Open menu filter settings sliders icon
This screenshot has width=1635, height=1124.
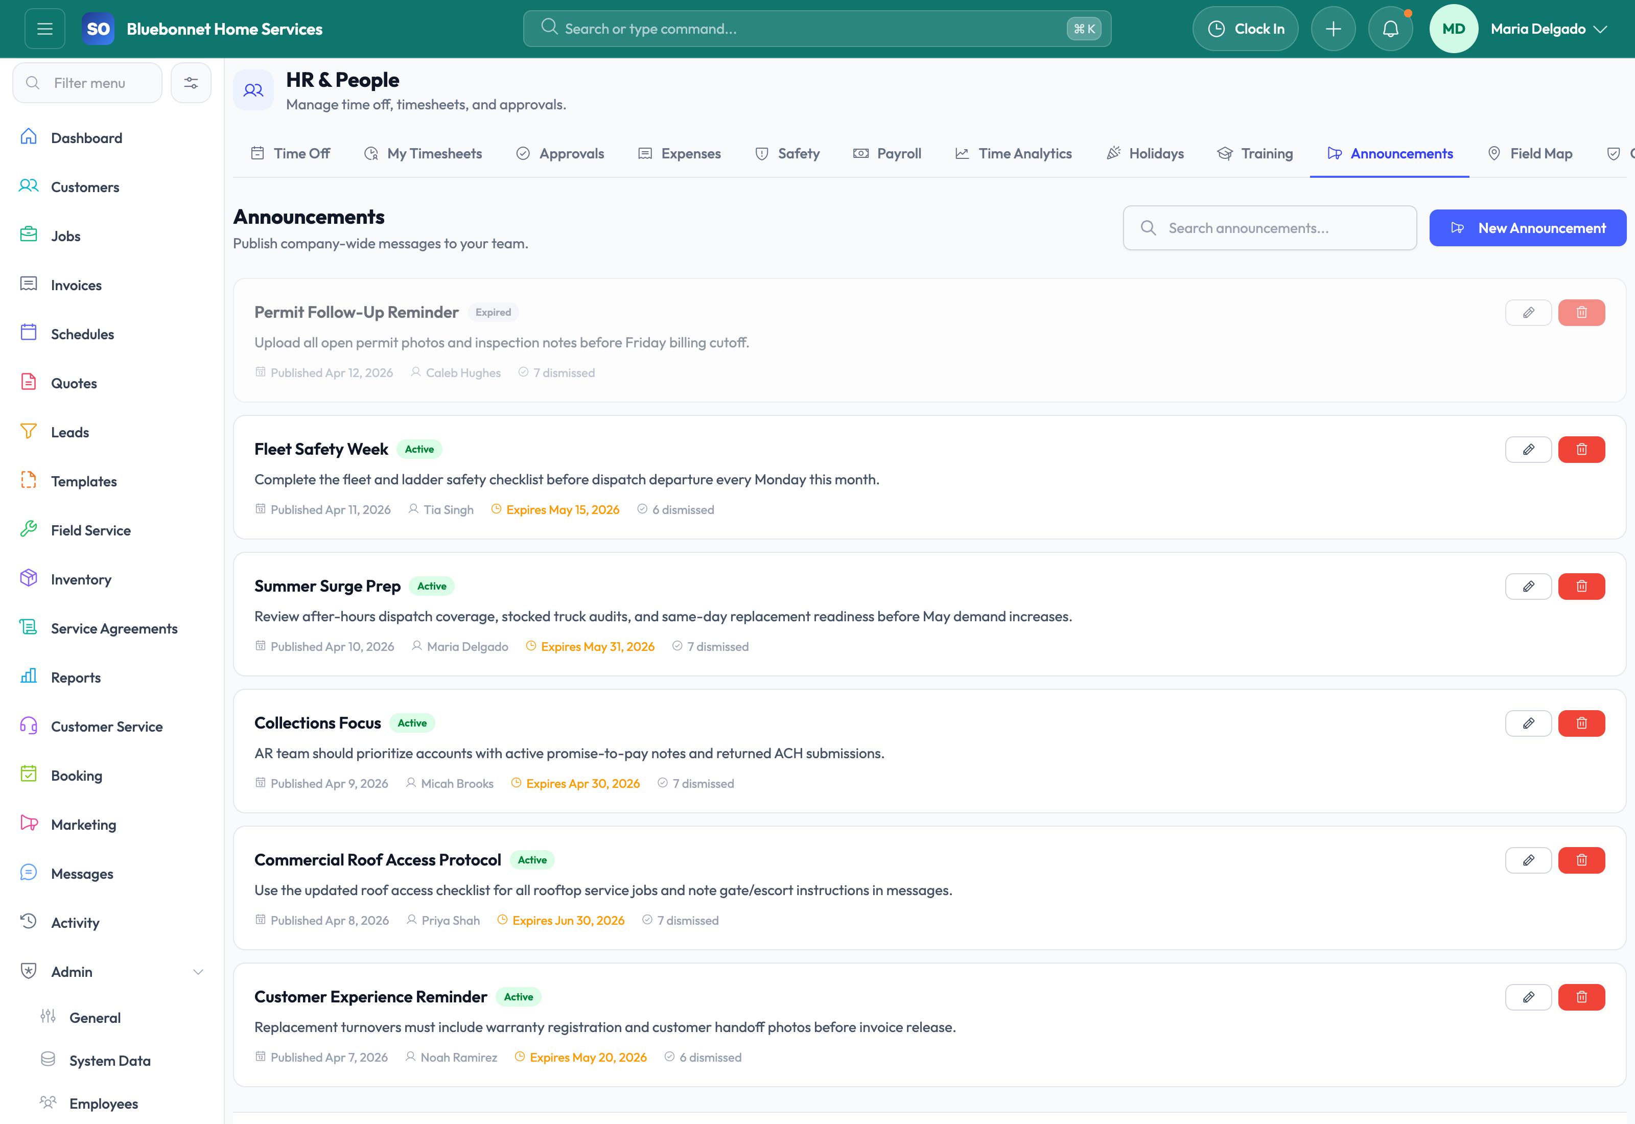[x=191, y=83]
